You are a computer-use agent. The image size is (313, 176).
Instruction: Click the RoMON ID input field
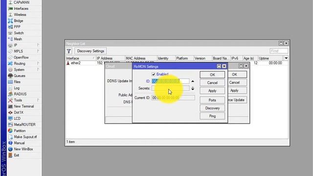coord(170,81)
